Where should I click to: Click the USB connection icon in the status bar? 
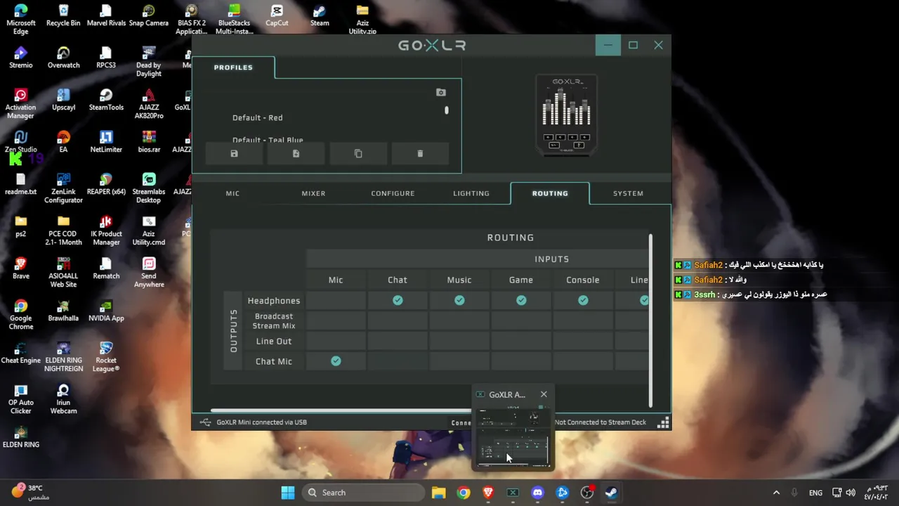pos(205,422)
